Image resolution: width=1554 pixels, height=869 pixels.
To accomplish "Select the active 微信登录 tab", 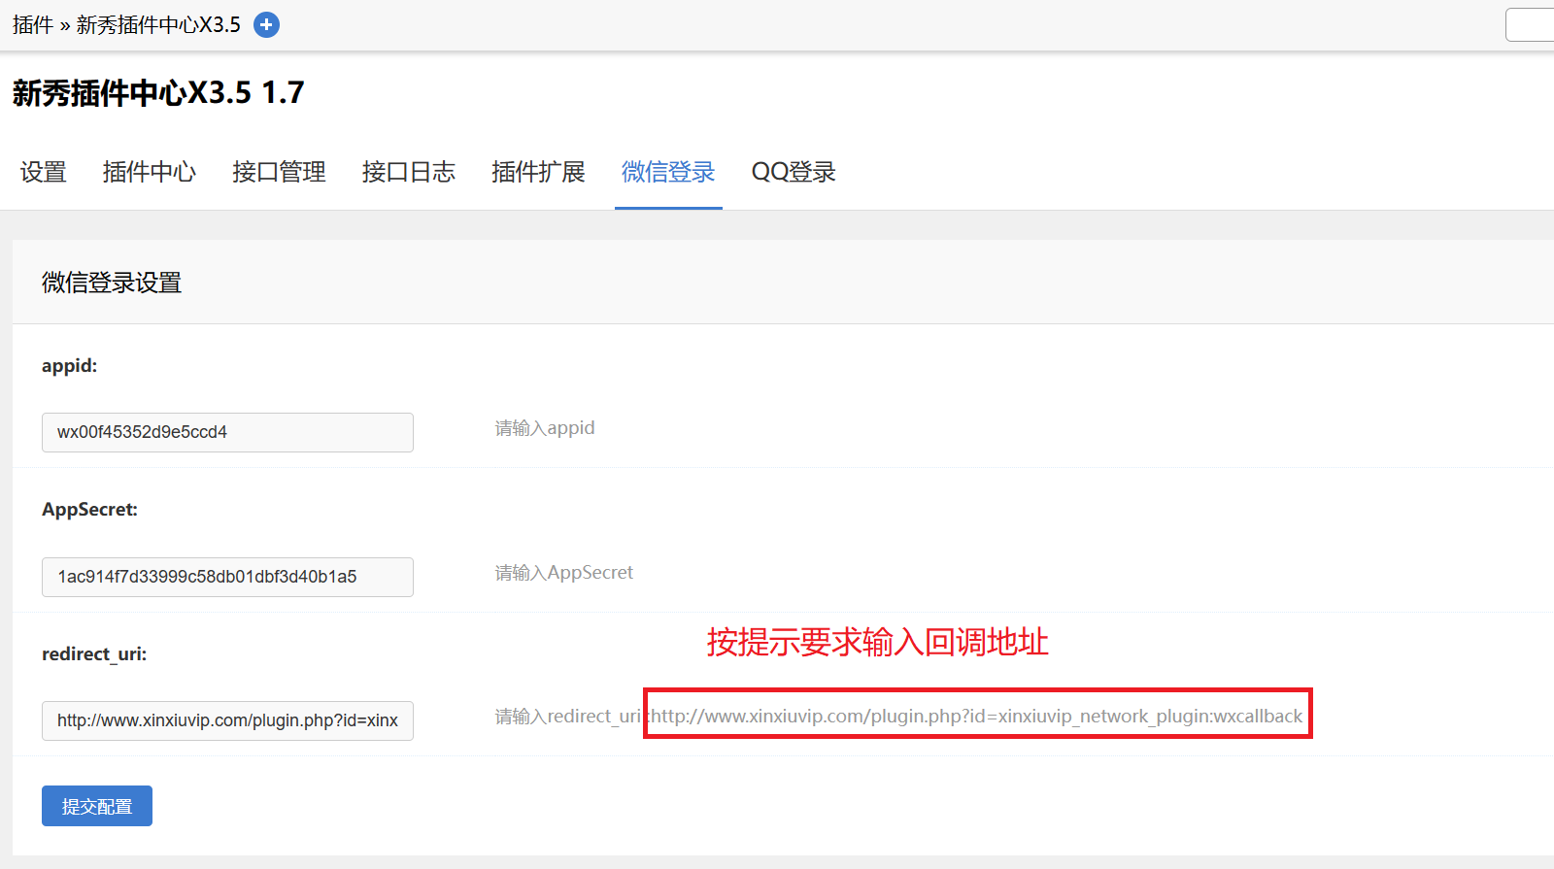I will (x=668, y=173).
